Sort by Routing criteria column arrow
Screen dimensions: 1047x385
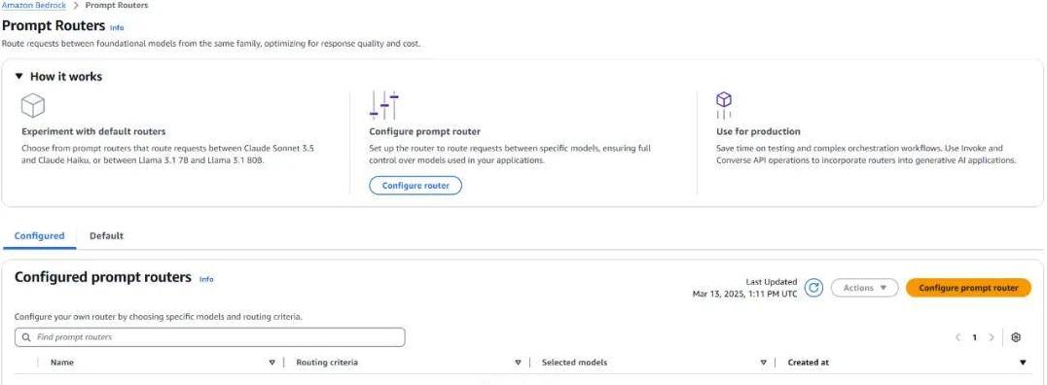(518, 363)
